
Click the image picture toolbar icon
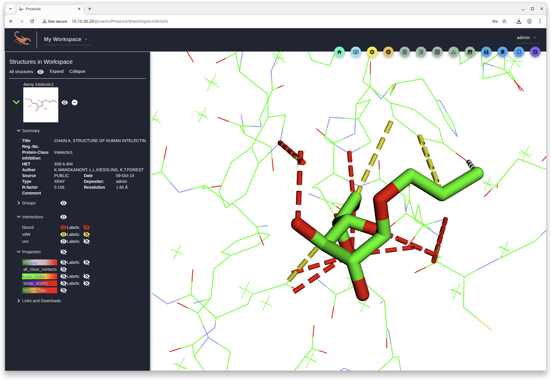pyautogui.click(x=470, y=52)
